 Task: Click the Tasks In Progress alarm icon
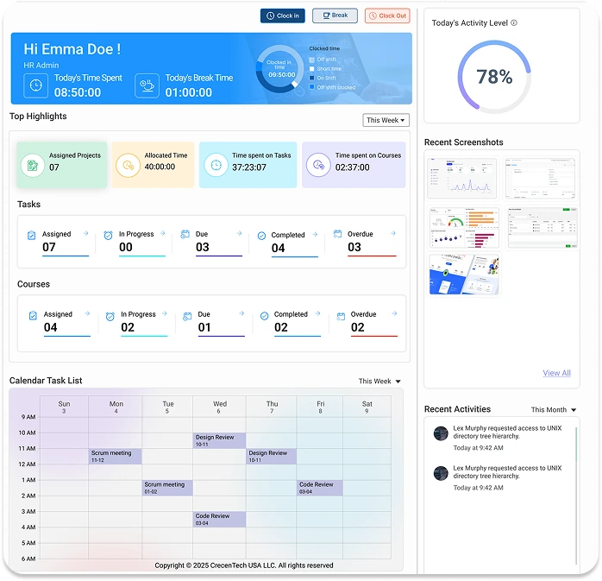(109, 235)
